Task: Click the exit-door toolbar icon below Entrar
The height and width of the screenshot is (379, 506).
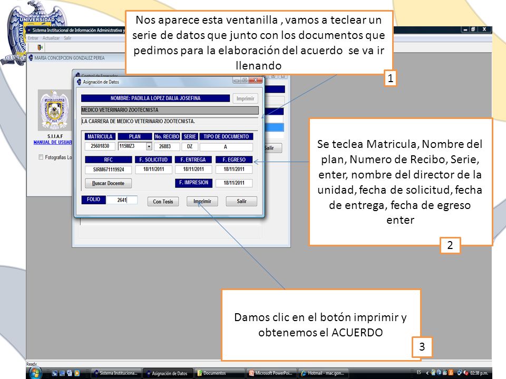Action: 40,48
